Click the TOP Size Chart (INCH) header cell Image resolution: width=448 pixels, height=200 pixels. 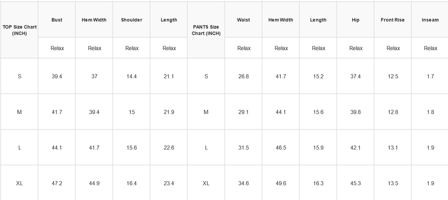click(19, 30)
